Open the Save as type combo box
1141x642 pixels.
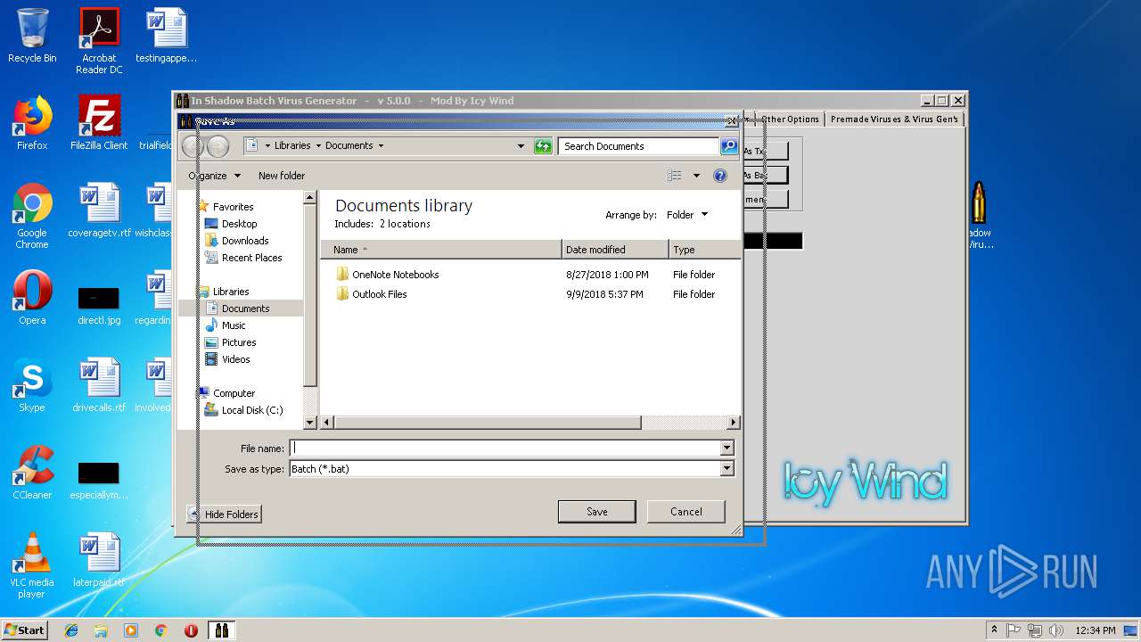point(512,469)
